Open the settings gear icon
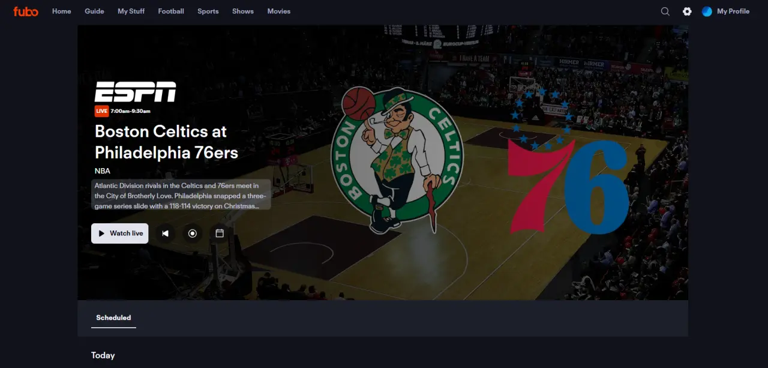768x368 pixels. pos(687,11)
